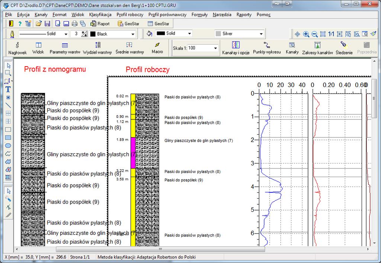
Task: Click the red Profil roboczy heading
Action: point(147,70)
